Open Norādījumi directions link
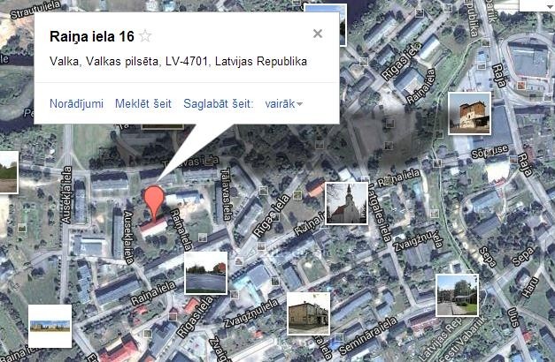Image resolution: width=555 pixels, height=362 pixels. point(76,104)
